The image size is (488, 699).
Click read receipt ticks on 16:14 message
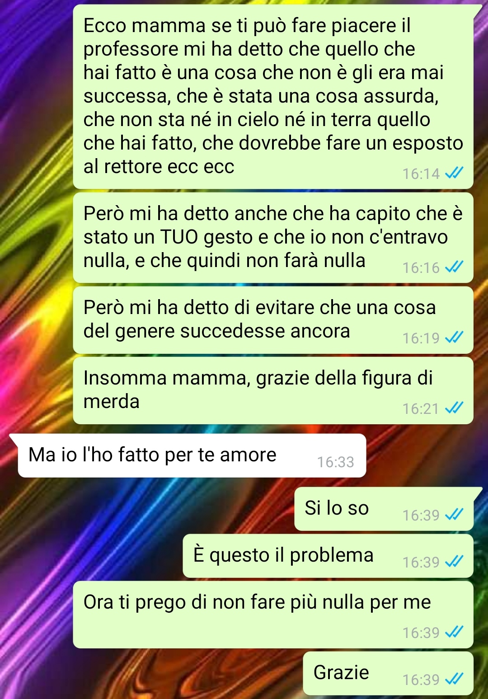pyautogui.click(x=454, y=173)
